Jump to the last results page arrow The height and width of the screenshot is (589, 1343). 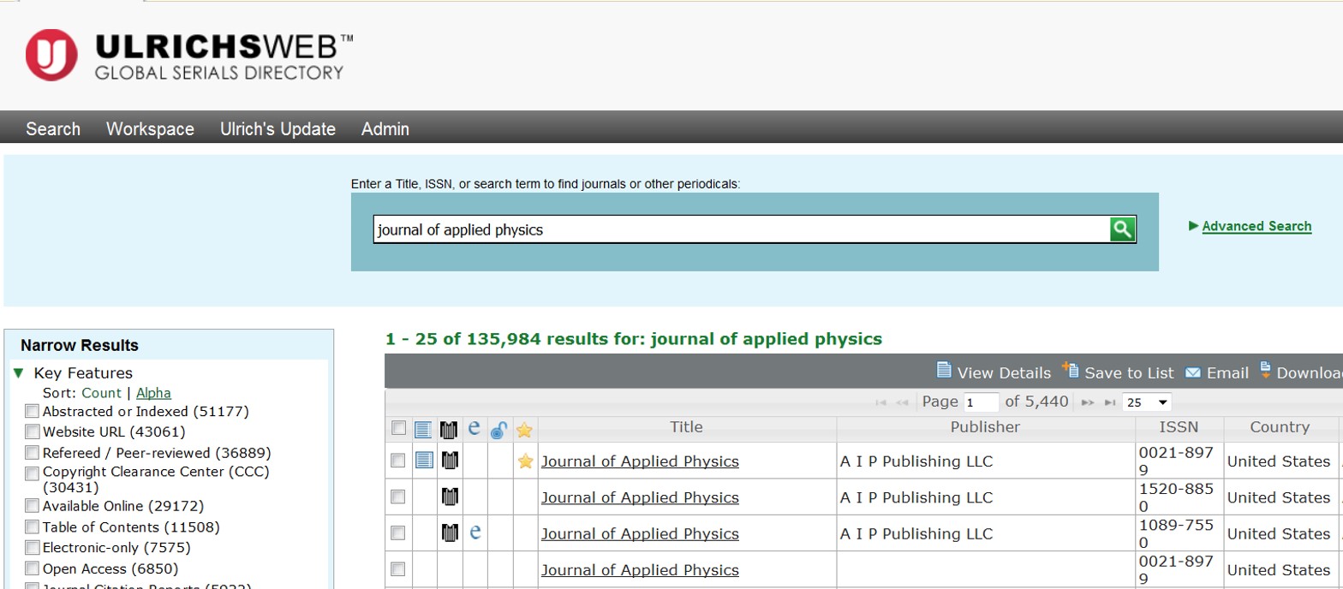click(x=1110, y=402)
